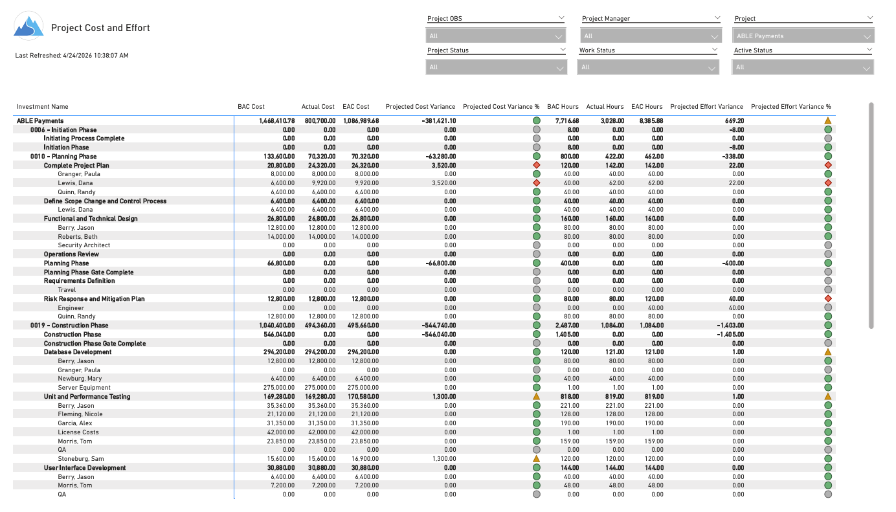The width and height of the screenshot is (896, 512).
Task: Click Risk Response and Mitigation Plan's red diamond
Action: [827, 299]
